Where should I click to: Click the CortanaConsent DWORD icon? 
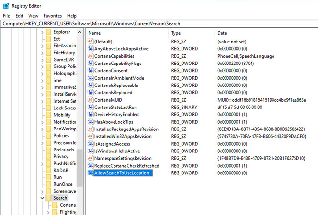(x=91, y=70)
